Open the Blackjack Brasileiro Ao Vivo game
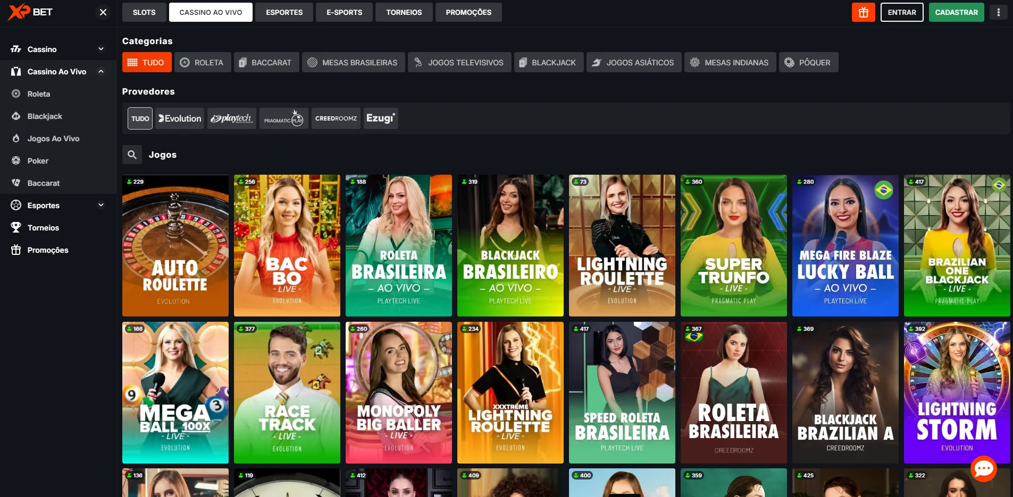1013x497 pixels. (510, 245)
